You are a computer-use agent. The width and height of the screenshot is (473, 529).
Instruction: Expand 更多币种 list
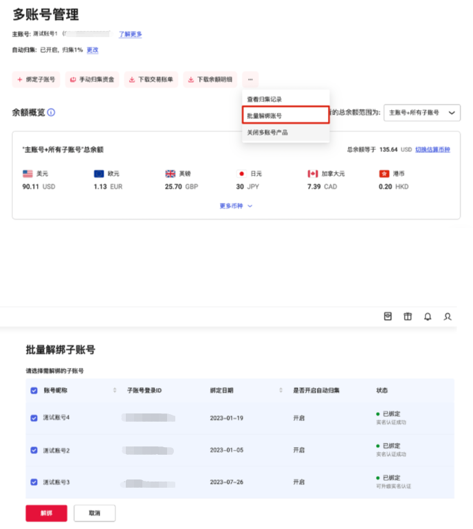[x=236, y=206]
